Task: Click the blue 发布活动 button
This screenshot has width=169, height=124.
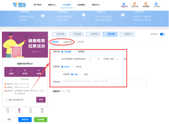Action: point(25,119)
